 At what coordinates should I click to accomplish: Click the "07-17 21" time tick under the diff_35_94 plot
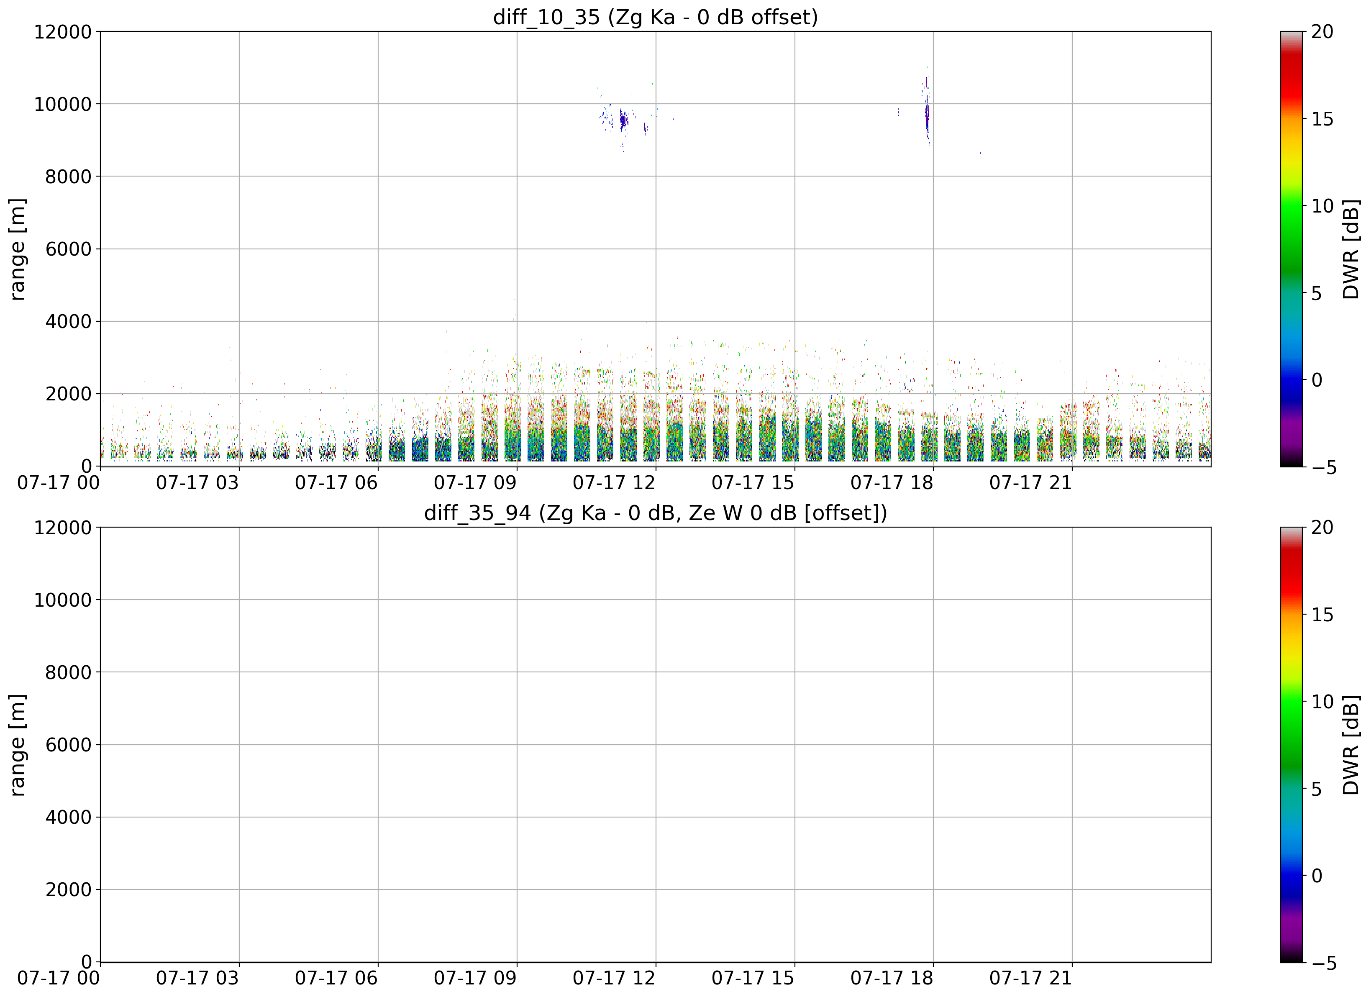click(x=1031, y=978)
